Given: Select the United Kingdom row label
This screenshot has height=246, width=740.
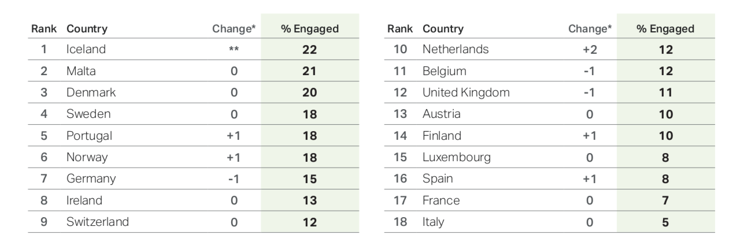Looking at the screenshot, I should [466, 93].
